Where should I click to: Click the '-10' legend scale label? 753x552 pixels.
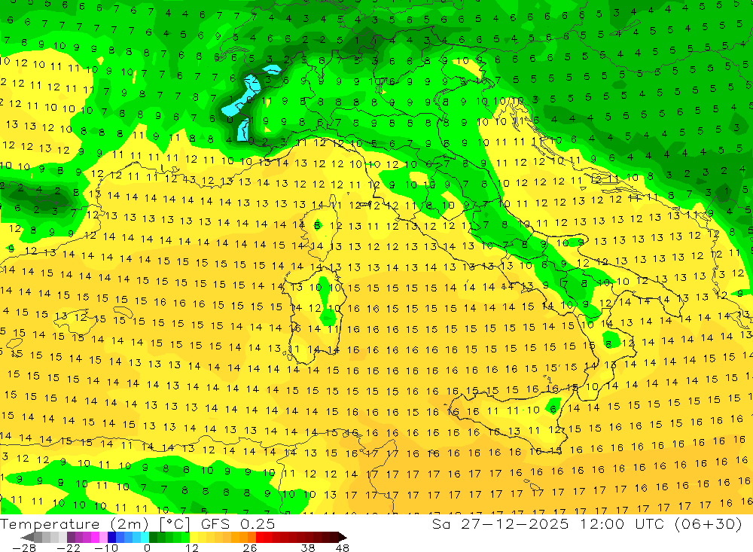pos(106,548)
